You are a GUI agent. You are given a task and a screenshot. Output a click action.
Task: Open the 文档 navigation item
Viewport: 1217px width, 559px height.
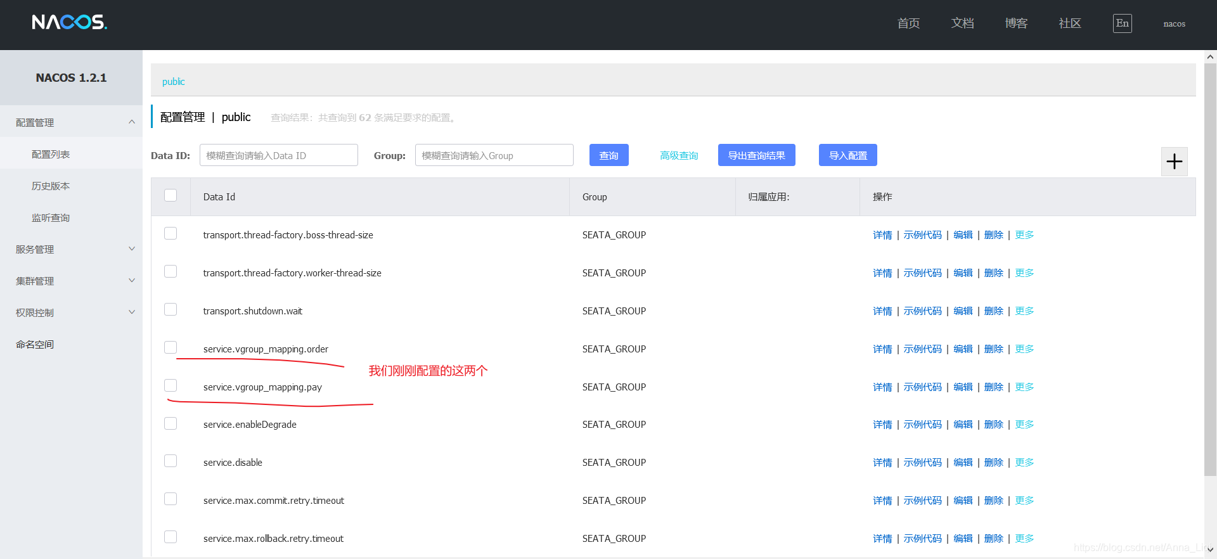pos(962,23)
